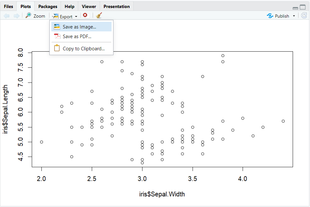
Task: Open the Packages tab
Action: tap(48, 6)
